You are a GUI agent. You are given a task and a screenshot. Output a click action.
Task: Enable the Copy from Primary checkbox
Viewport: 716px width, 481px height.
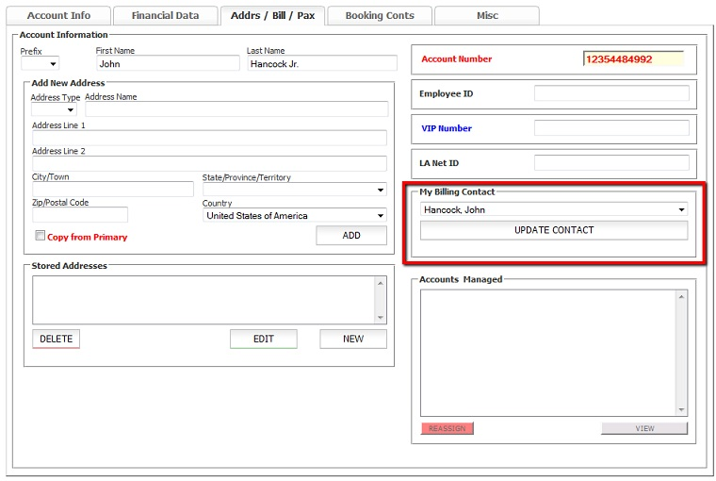click(x=41, y=236)
